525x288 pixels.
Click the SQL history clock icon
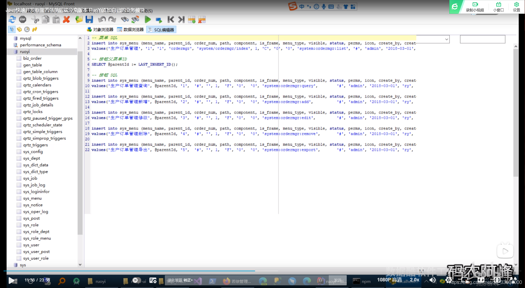coord(27,29)
